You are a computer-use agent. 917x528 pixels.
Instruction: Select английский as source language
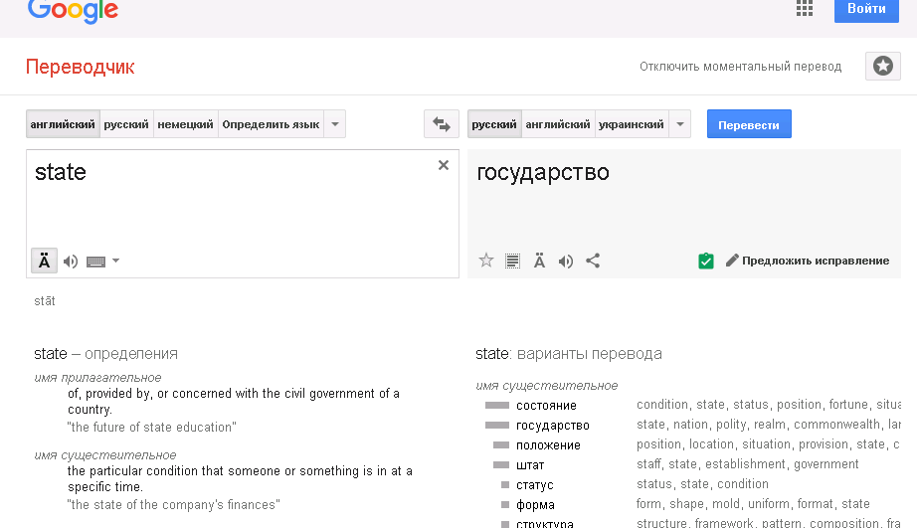[x=63, y=124]
